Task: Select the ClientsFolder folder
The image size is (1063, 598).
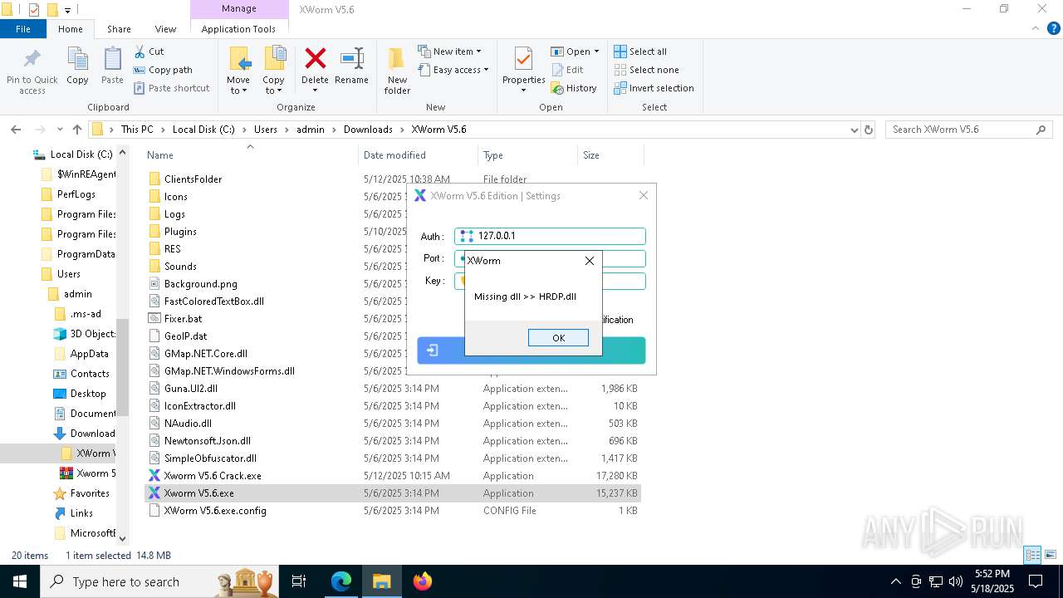Action: tap(193, 179)
